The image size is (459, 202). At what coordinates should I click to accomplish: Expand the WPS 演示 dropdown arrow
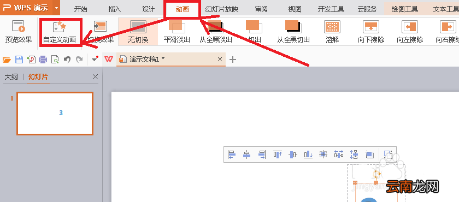pyautogui.click(x=56, y=8)
